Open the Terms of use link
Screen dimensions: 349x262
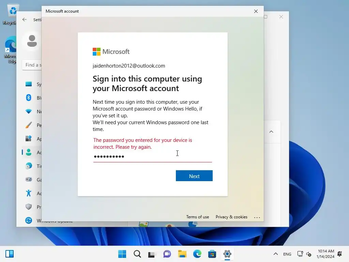tap(197, 217)
